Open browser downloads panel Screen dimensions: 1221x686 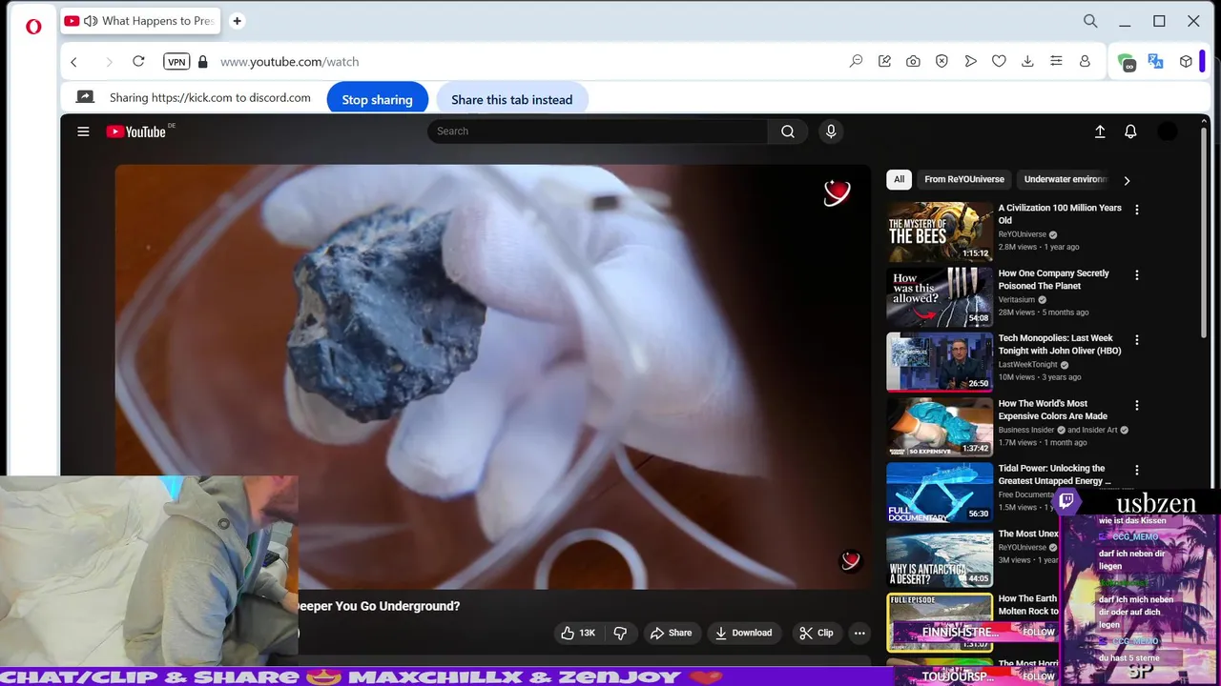pos(1027,61)
